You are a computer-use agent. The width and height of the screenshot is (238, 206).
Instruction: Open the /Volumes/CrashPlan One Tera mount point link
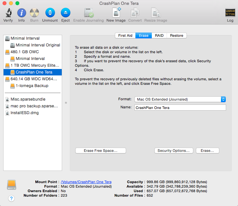86,182
